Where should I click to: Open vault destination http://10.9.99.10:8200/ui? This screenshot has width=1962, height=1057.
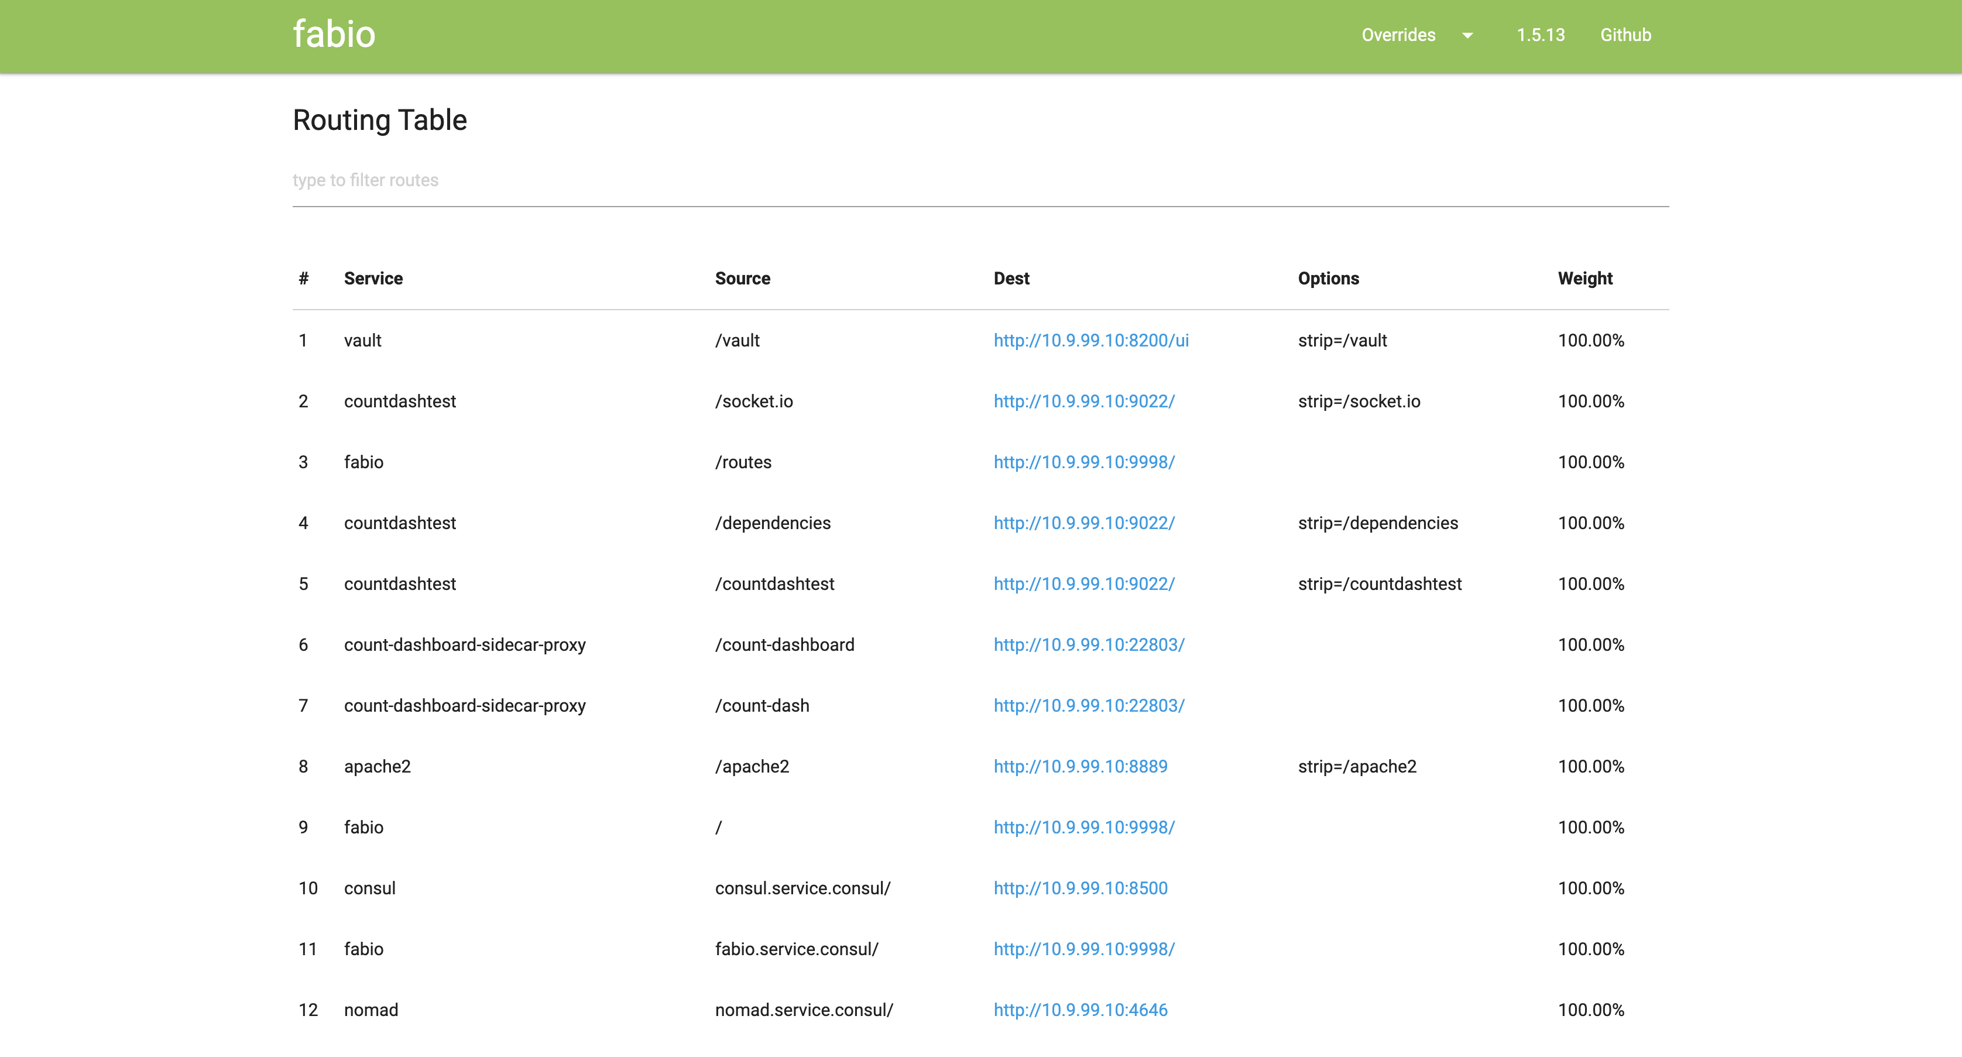[1090, 341]
